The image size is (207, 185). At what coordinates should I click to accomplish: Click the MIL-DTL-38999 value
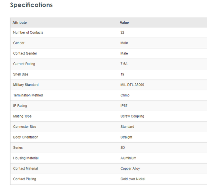click(x=132, y=85)
